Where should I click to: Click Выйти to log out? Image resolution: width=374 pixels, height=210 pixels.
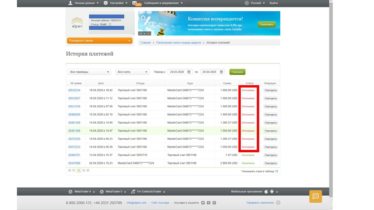pos(274,3)
